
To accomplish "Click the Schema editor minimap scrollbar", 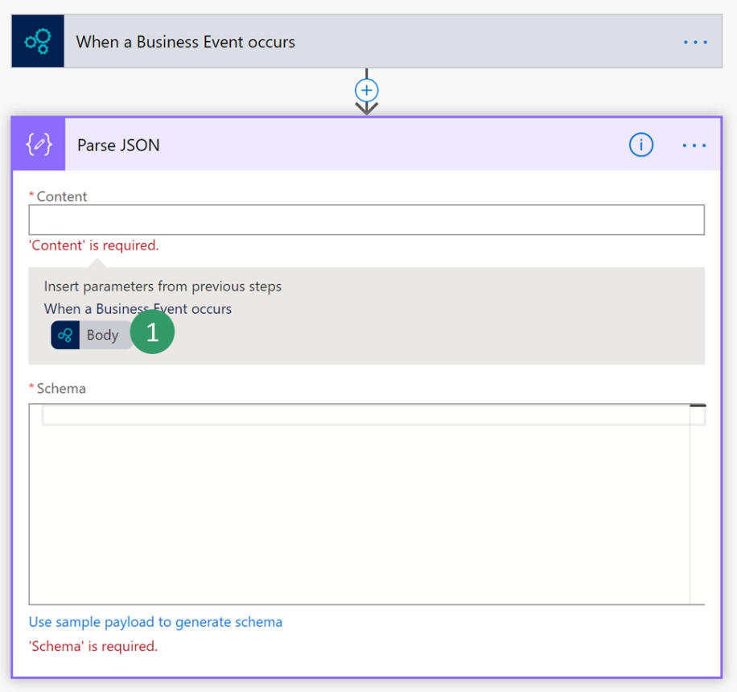I will tap(698, 504).
